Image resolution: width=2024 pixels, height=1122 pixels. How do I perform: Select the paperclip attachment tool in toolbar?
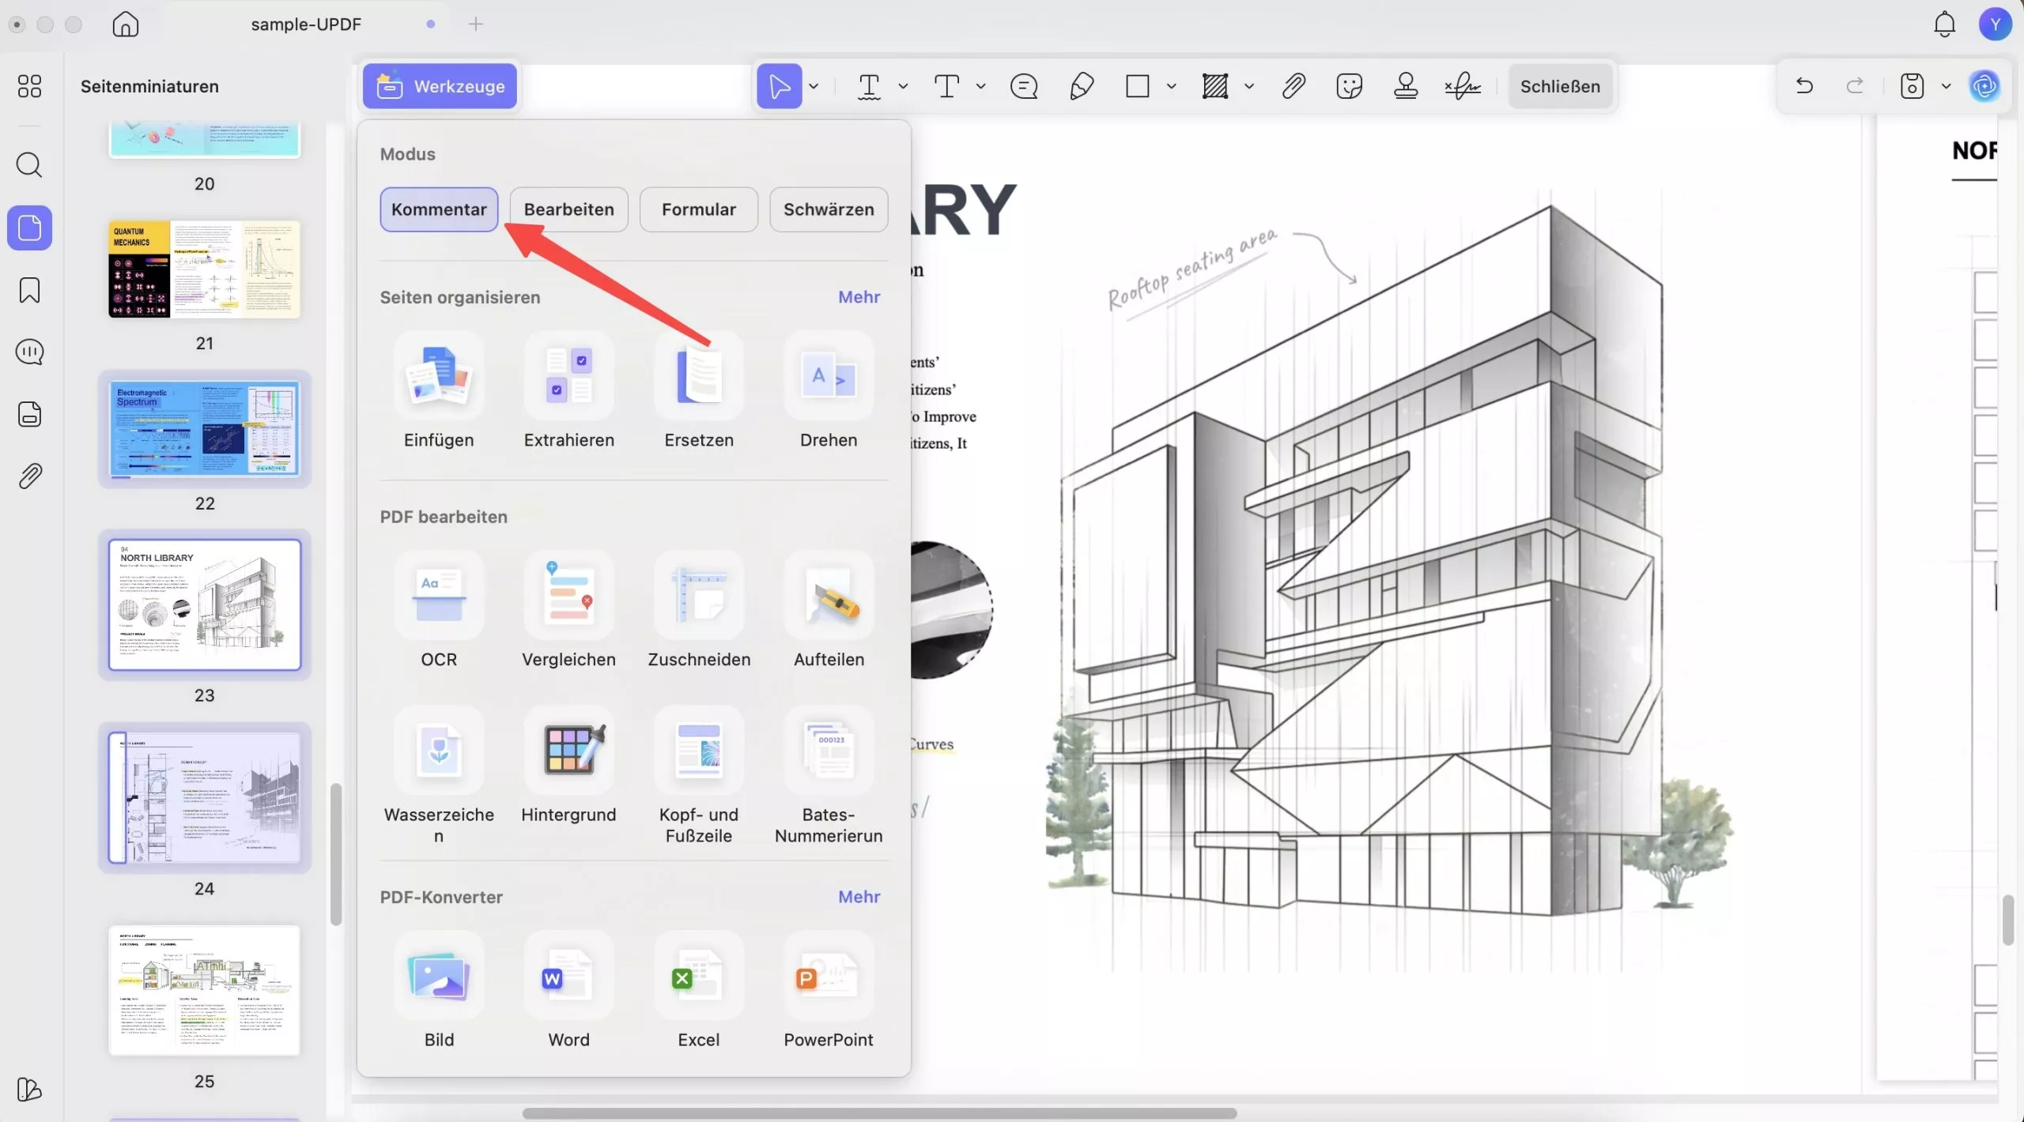[1293, 86]
